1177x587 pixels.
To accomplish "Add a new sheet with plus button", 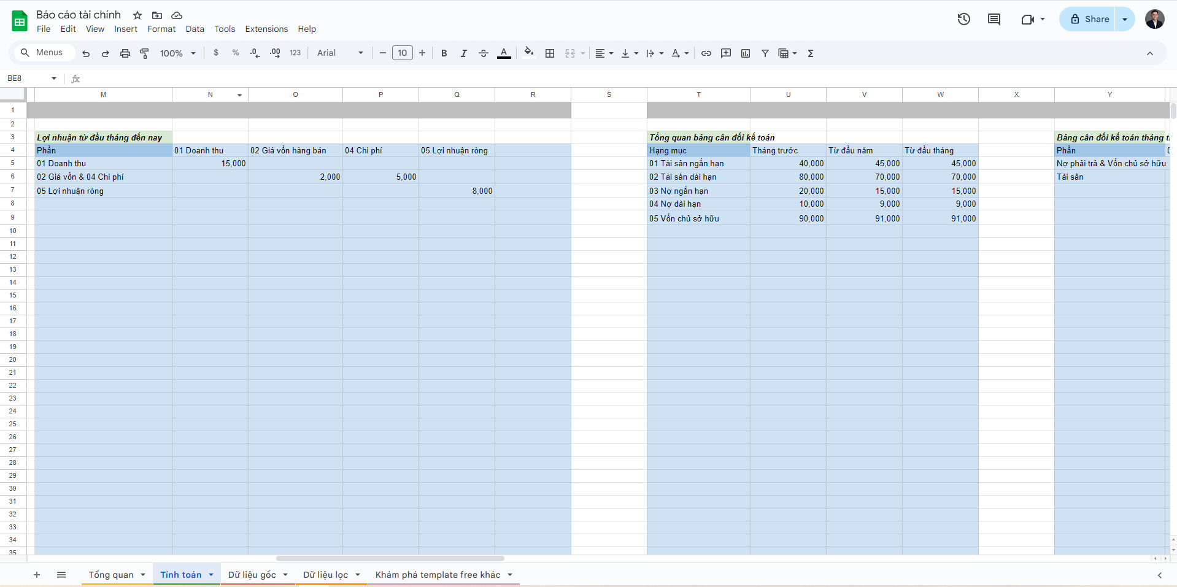I will point(37,575).
